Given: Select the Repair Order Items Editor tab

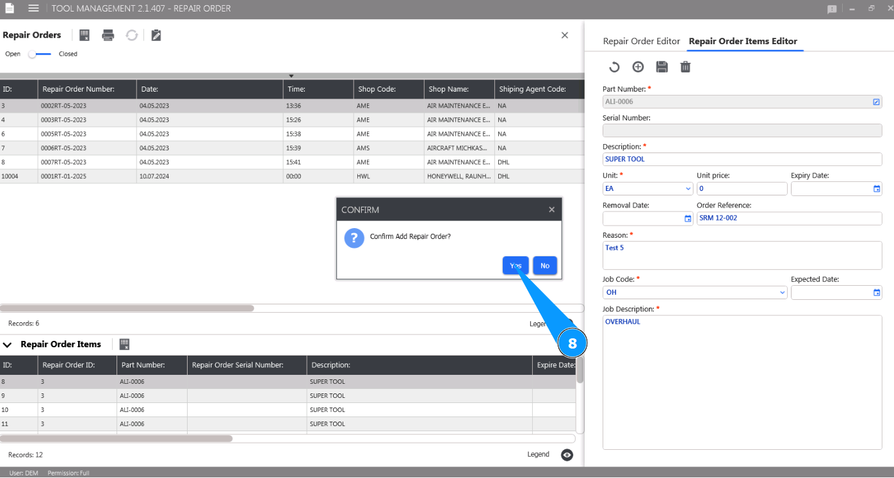Looking at the screenshot, I should (x=743, y=41).
